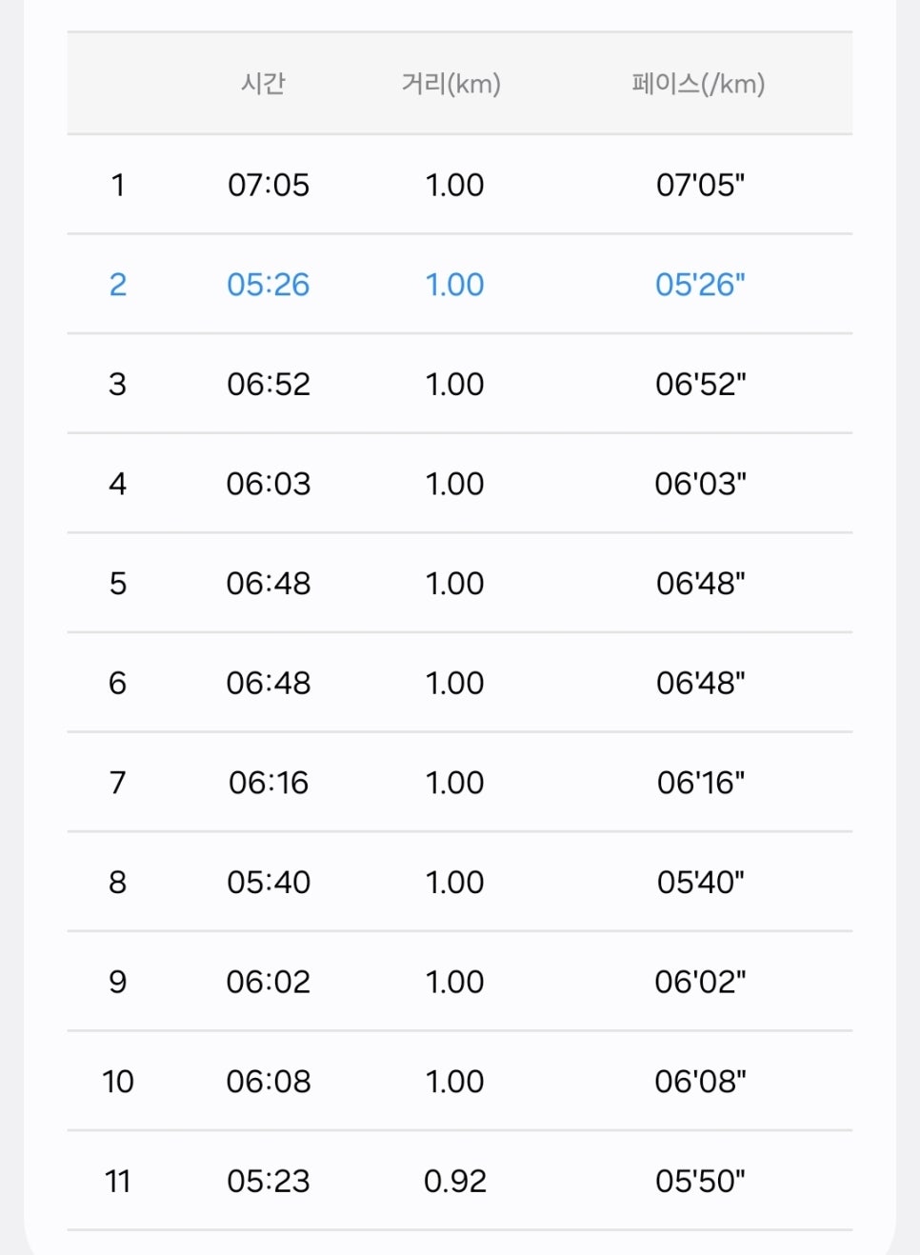Select highlighted lap 2 time 05:26
This screenshot has width=920, height=1255.
269,285
